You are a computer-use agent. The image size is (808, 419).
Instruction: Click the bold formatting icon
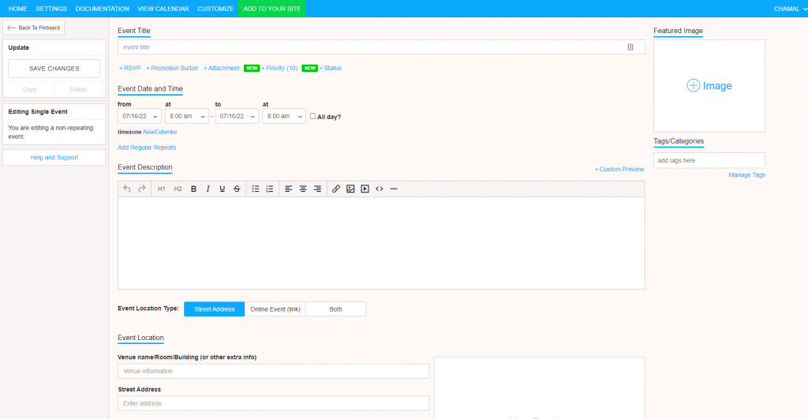(193, 189)
